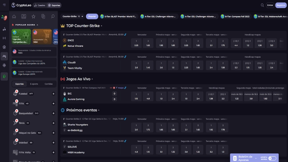The width and height of the screenshot is (288, 162).
Task: Expand the FIFA sport with plus
Action: (x=53, y=103)
